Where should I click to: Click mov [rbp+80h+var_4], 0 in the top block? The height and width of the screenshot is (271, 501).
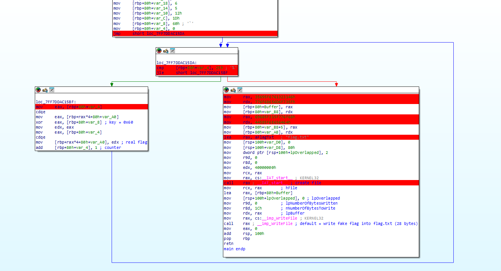click(144, 28)
